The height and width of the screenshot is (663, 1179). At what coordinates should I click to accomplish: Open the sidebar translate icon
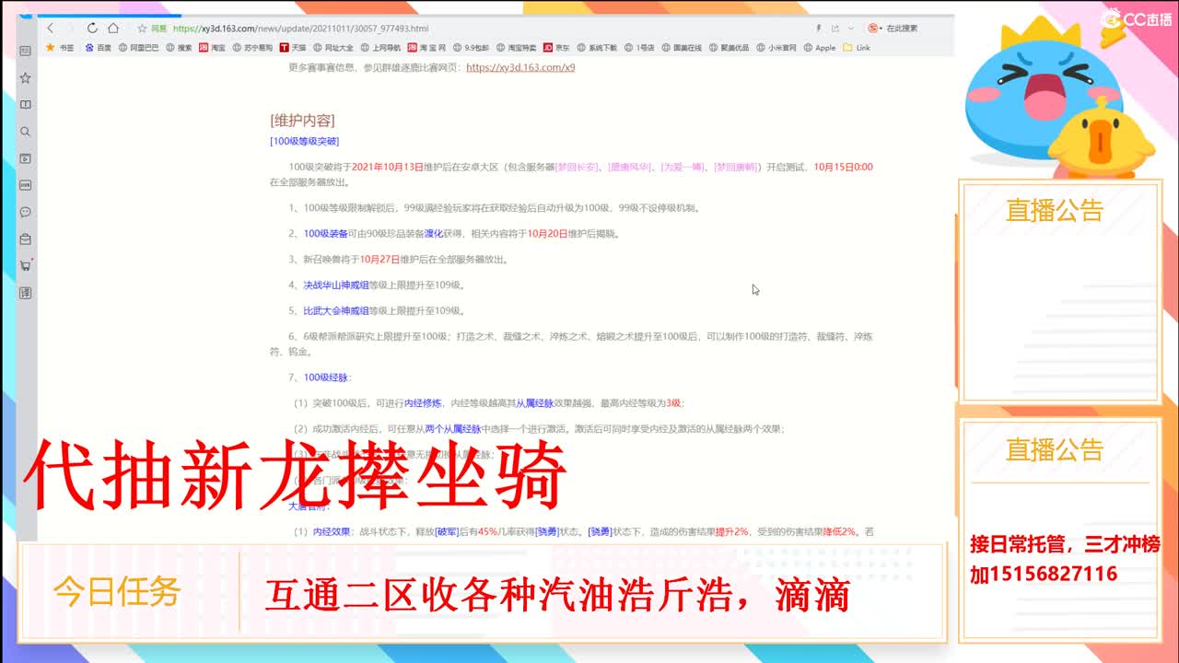click(26, 293)
